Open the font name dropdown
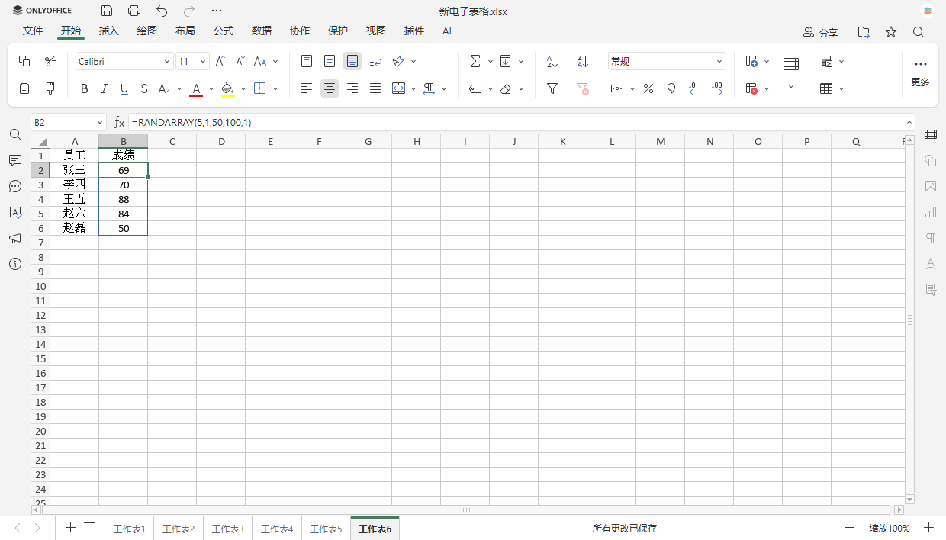This screenshot has height=540, width=946. 166,60
